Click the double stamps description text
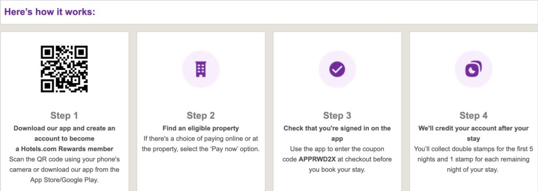The height and width of the screenshot is (191, 538). point(473,160)
